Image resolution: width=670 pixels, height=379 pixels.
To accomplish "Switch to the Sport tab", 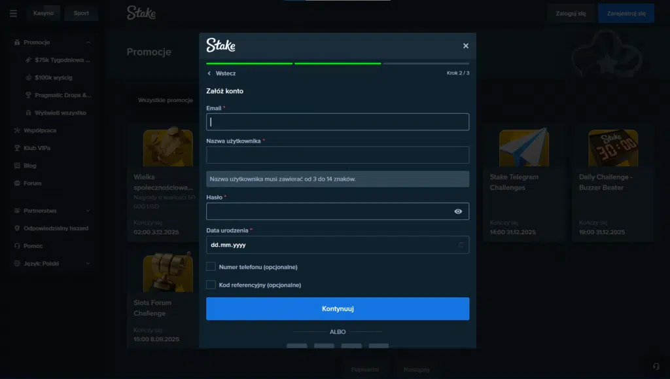I will pyautogui.click(x=81, y=13).
